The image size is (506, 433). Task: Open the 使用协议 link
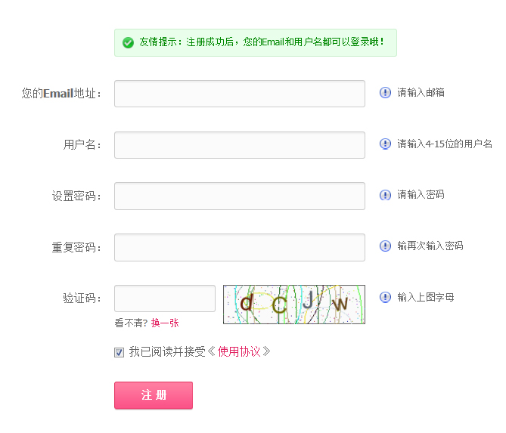239,351
